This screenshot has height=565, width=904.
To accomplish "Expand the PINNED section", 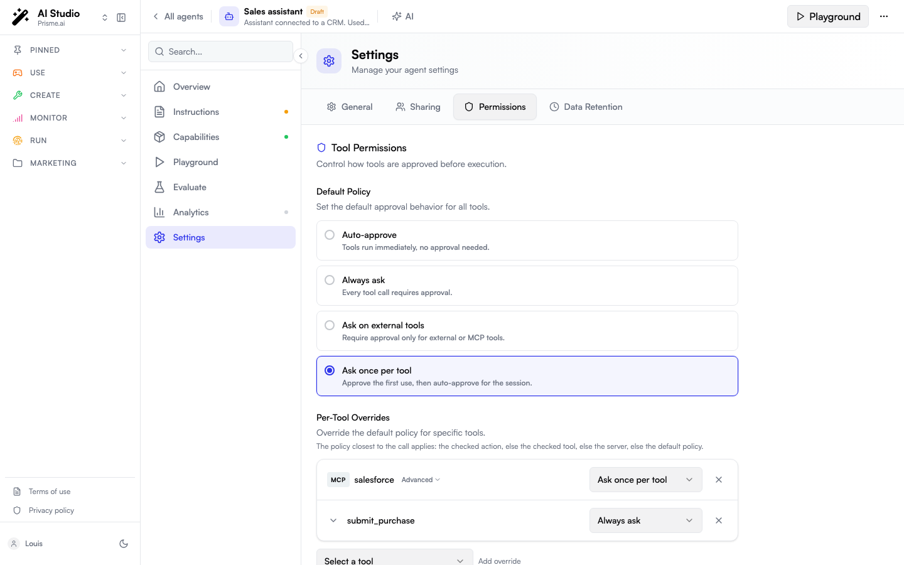I will (70, 50).
